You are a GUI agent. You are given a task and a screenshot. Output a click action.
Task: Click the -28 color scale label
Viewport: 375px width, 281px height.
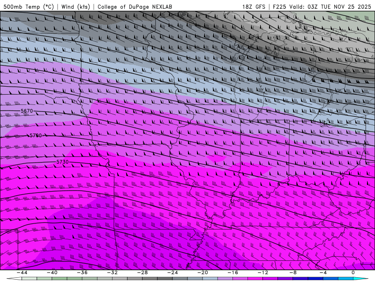pyautogui.click(x=142, y=273)
